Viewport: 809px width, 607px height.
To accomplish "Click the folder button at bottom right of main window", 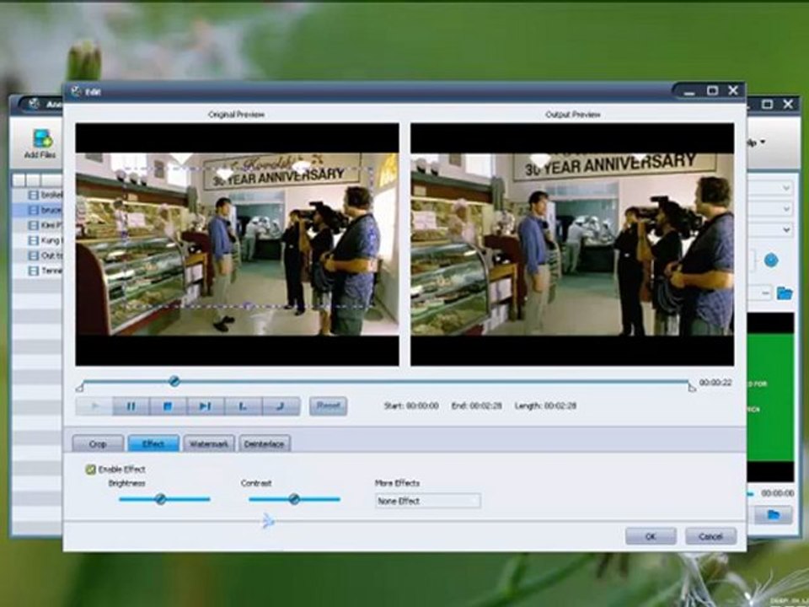I will tap(774, 514).
